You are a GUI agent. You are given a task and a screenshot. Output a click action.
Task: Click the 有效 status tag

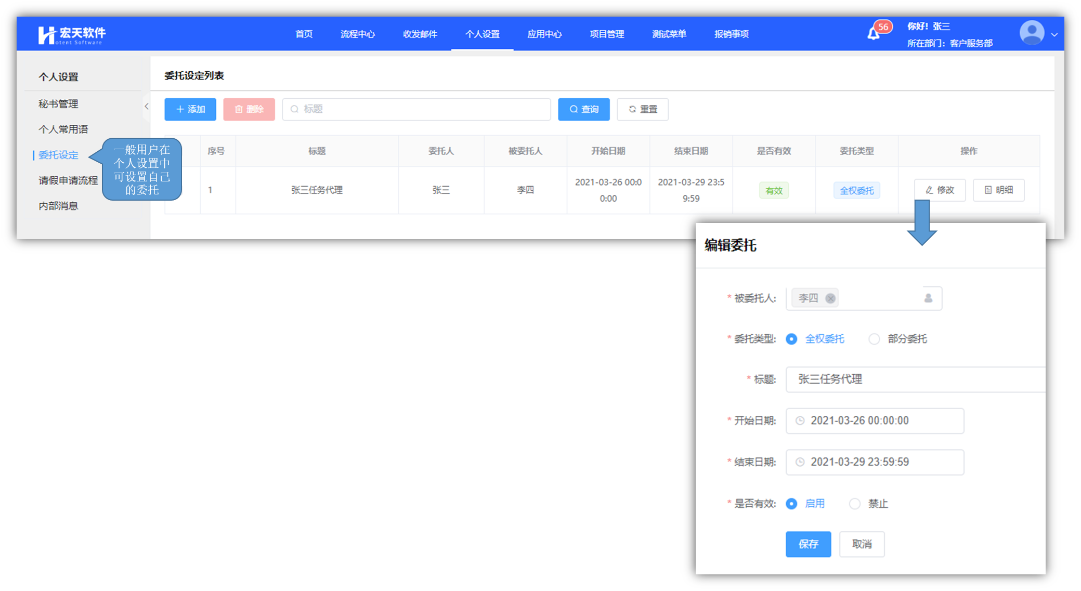point(774,190)
